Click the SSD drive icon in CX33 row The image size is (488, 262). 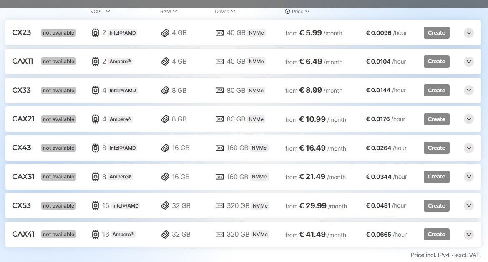(x=220, y=90)
